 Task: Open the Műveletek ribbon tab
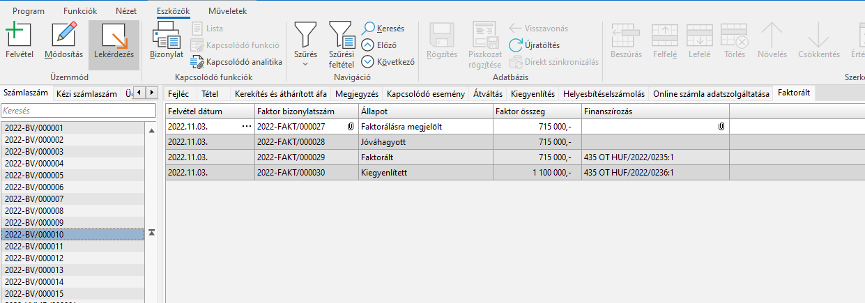pyautogui.click(x=227, y=11)
